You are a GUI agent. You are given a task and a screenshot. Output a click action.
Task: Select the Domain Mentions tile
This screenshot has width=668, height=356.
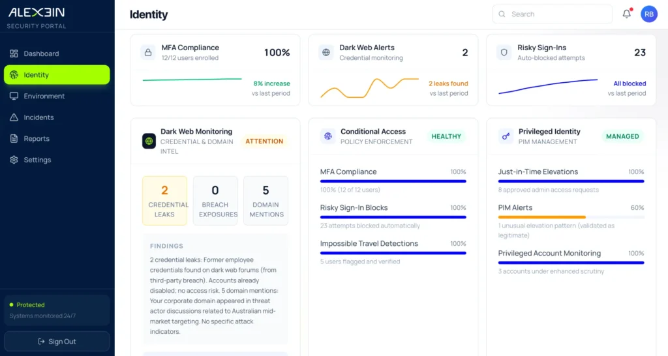point(266,201)
